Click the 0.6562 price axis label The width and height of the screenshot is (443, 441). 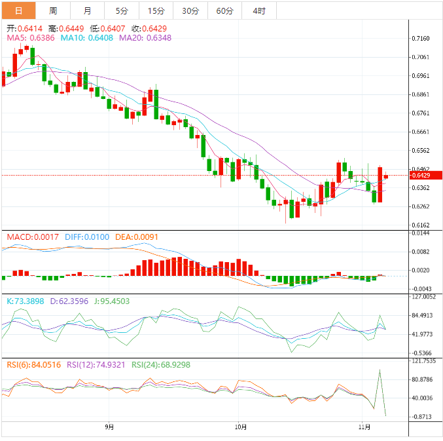[x=421, y=151]
